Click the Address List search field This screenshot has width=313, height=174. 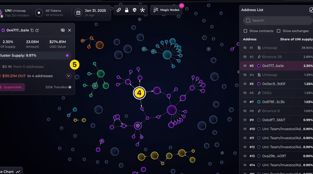click(x=278, y=20)
